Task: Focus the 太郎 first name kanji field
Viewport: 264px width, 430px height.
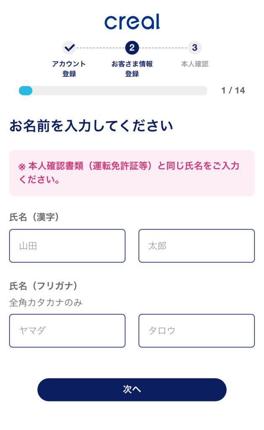Action: tap(197, 246)
